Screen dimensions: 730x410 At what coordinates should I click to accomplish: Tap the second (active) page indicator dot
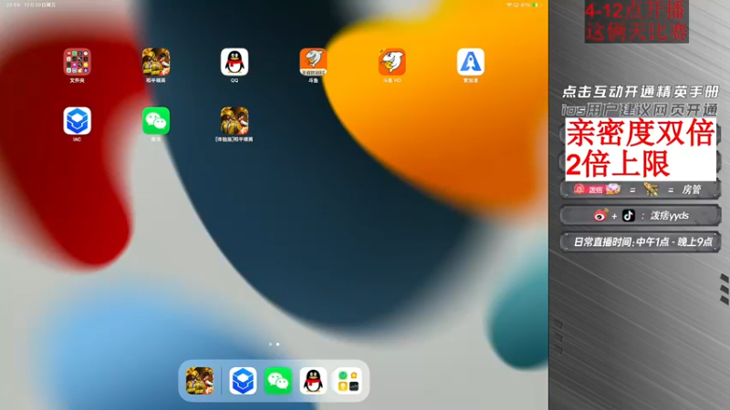tap(278, 344)
